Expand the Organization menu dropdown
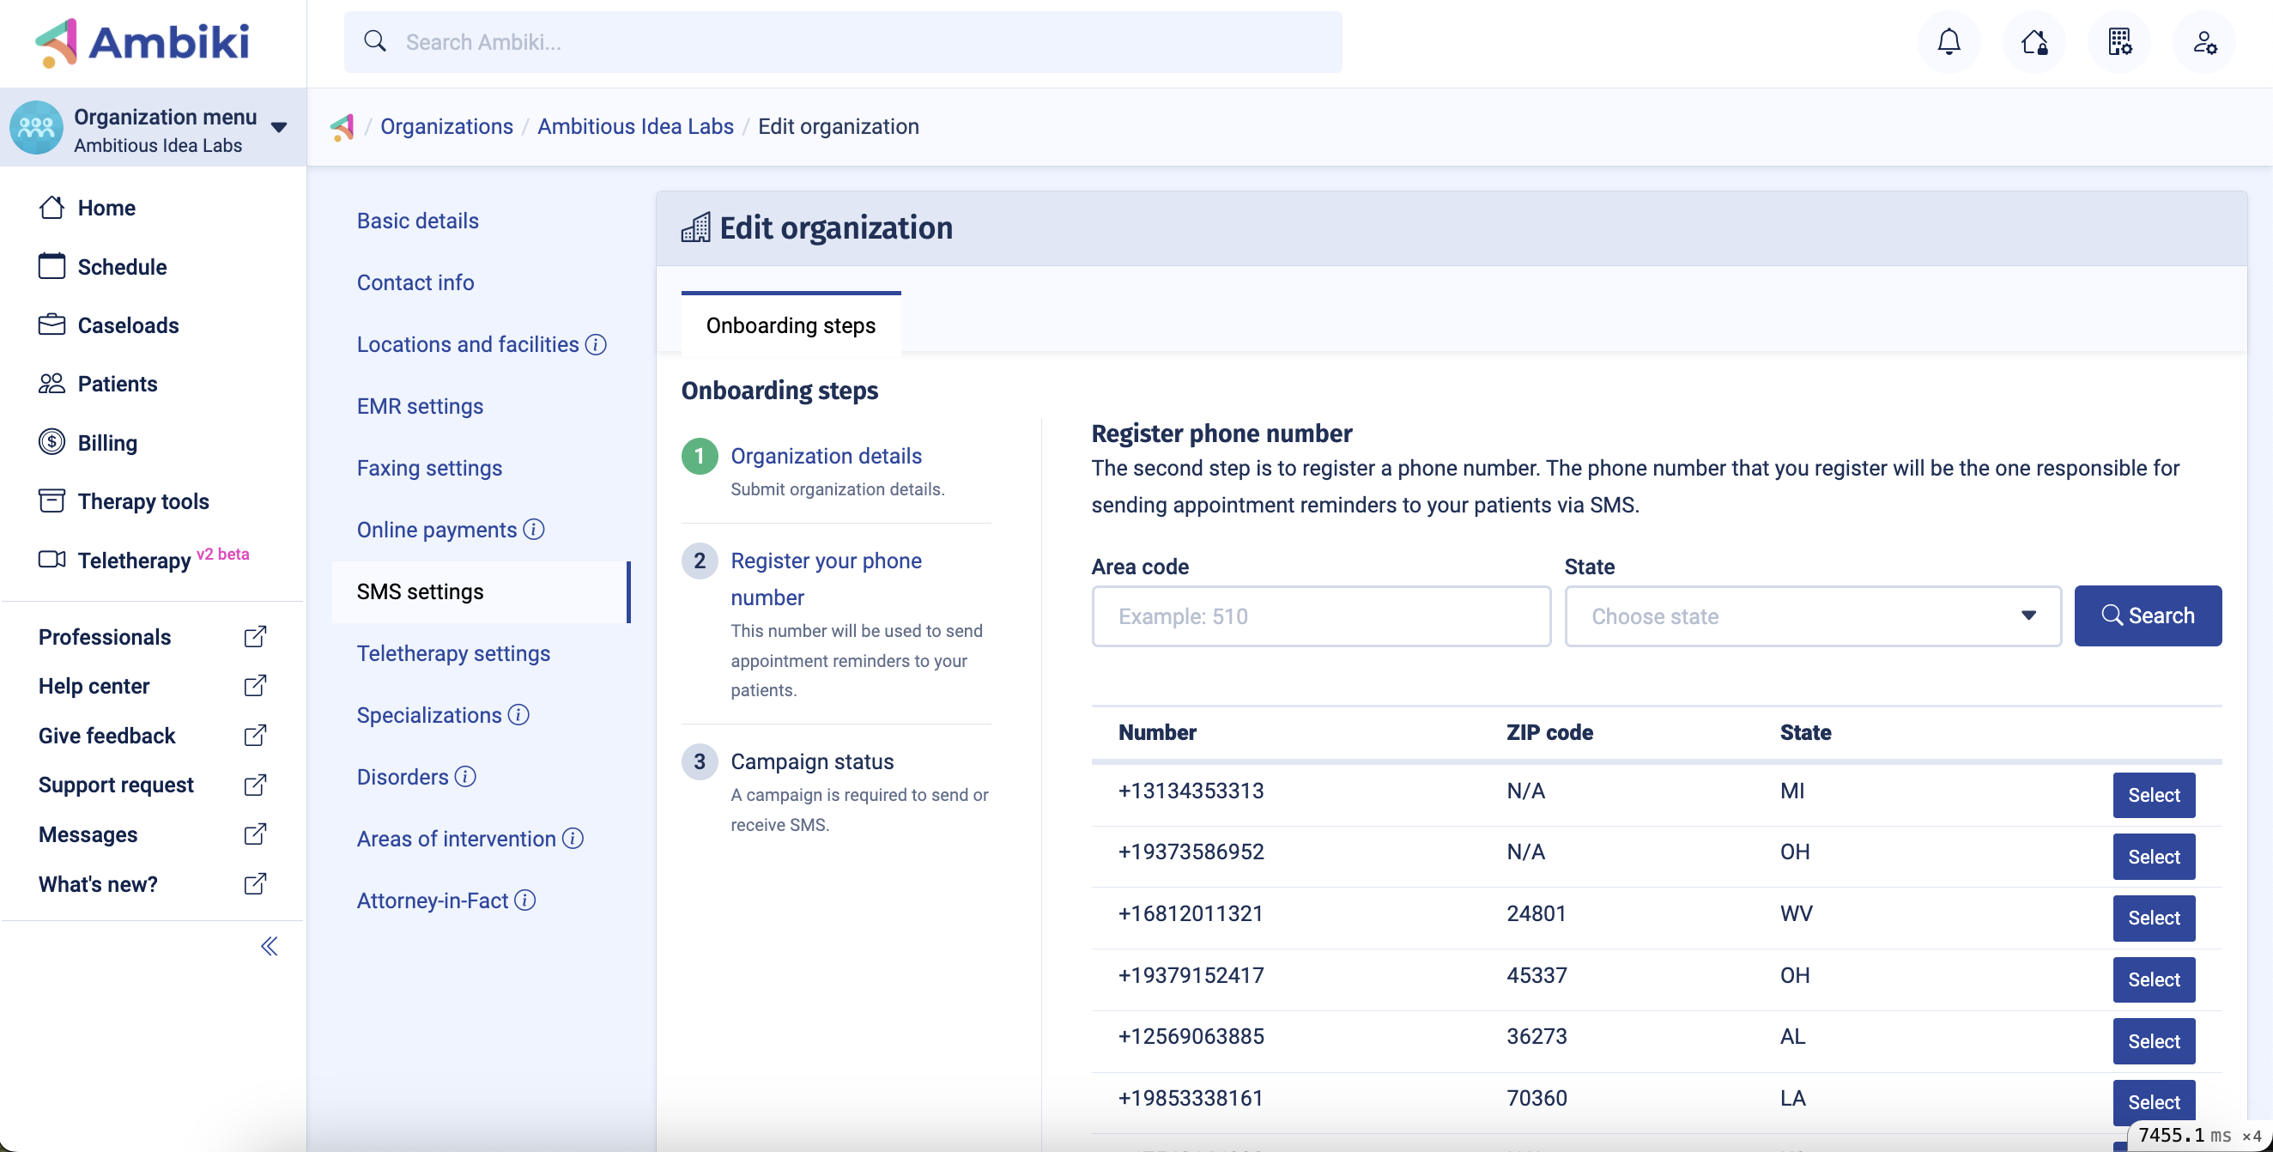The width and height of the screenshot is (2273, 1152). click(279, 127)
